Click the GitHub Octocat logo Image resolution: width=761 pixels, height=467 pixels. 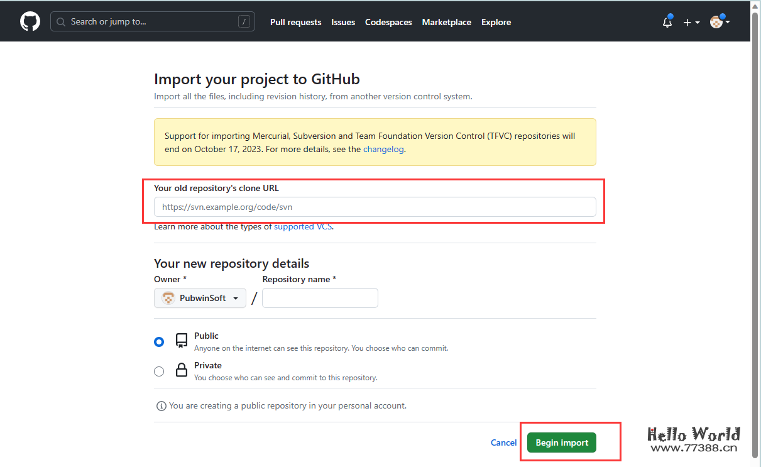point(30,21)
